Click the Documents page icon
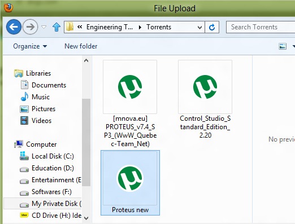This screenshot has width=295, height=224. coord(24,85)
